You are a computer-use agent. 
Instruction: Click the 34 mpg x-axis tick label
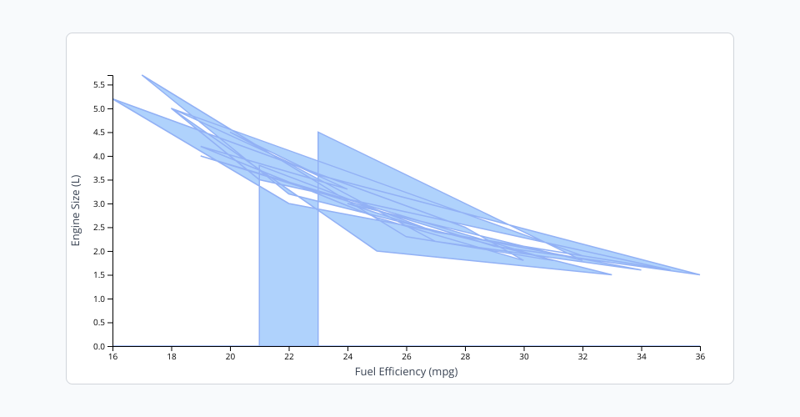point(641,357)
